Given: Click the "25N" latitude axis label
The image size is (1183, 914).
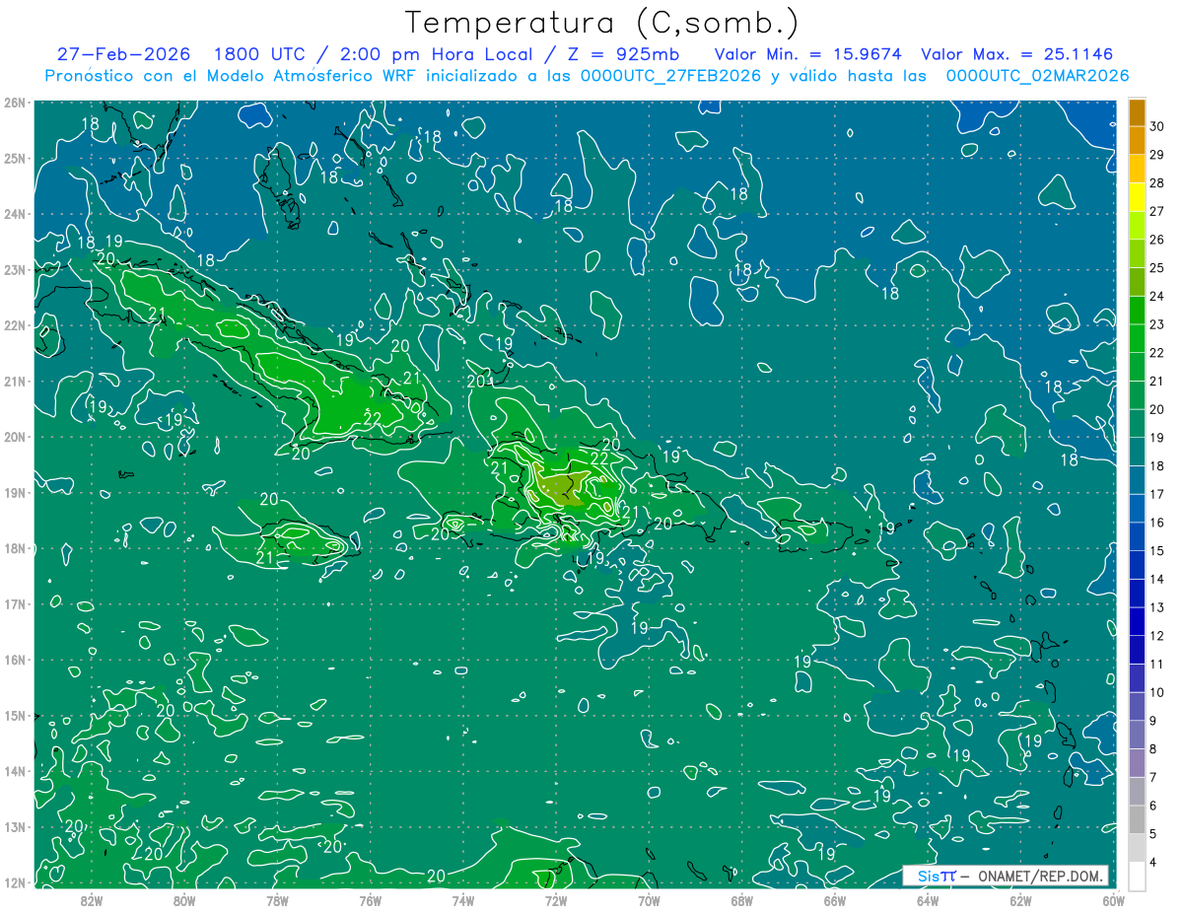Looking at the screenshot, I should [x=14, y=158].
